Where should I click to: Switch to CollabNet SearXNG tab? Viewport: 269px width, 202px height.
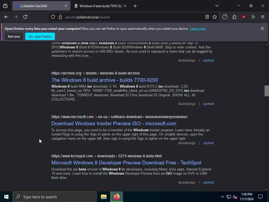point(41,6)
